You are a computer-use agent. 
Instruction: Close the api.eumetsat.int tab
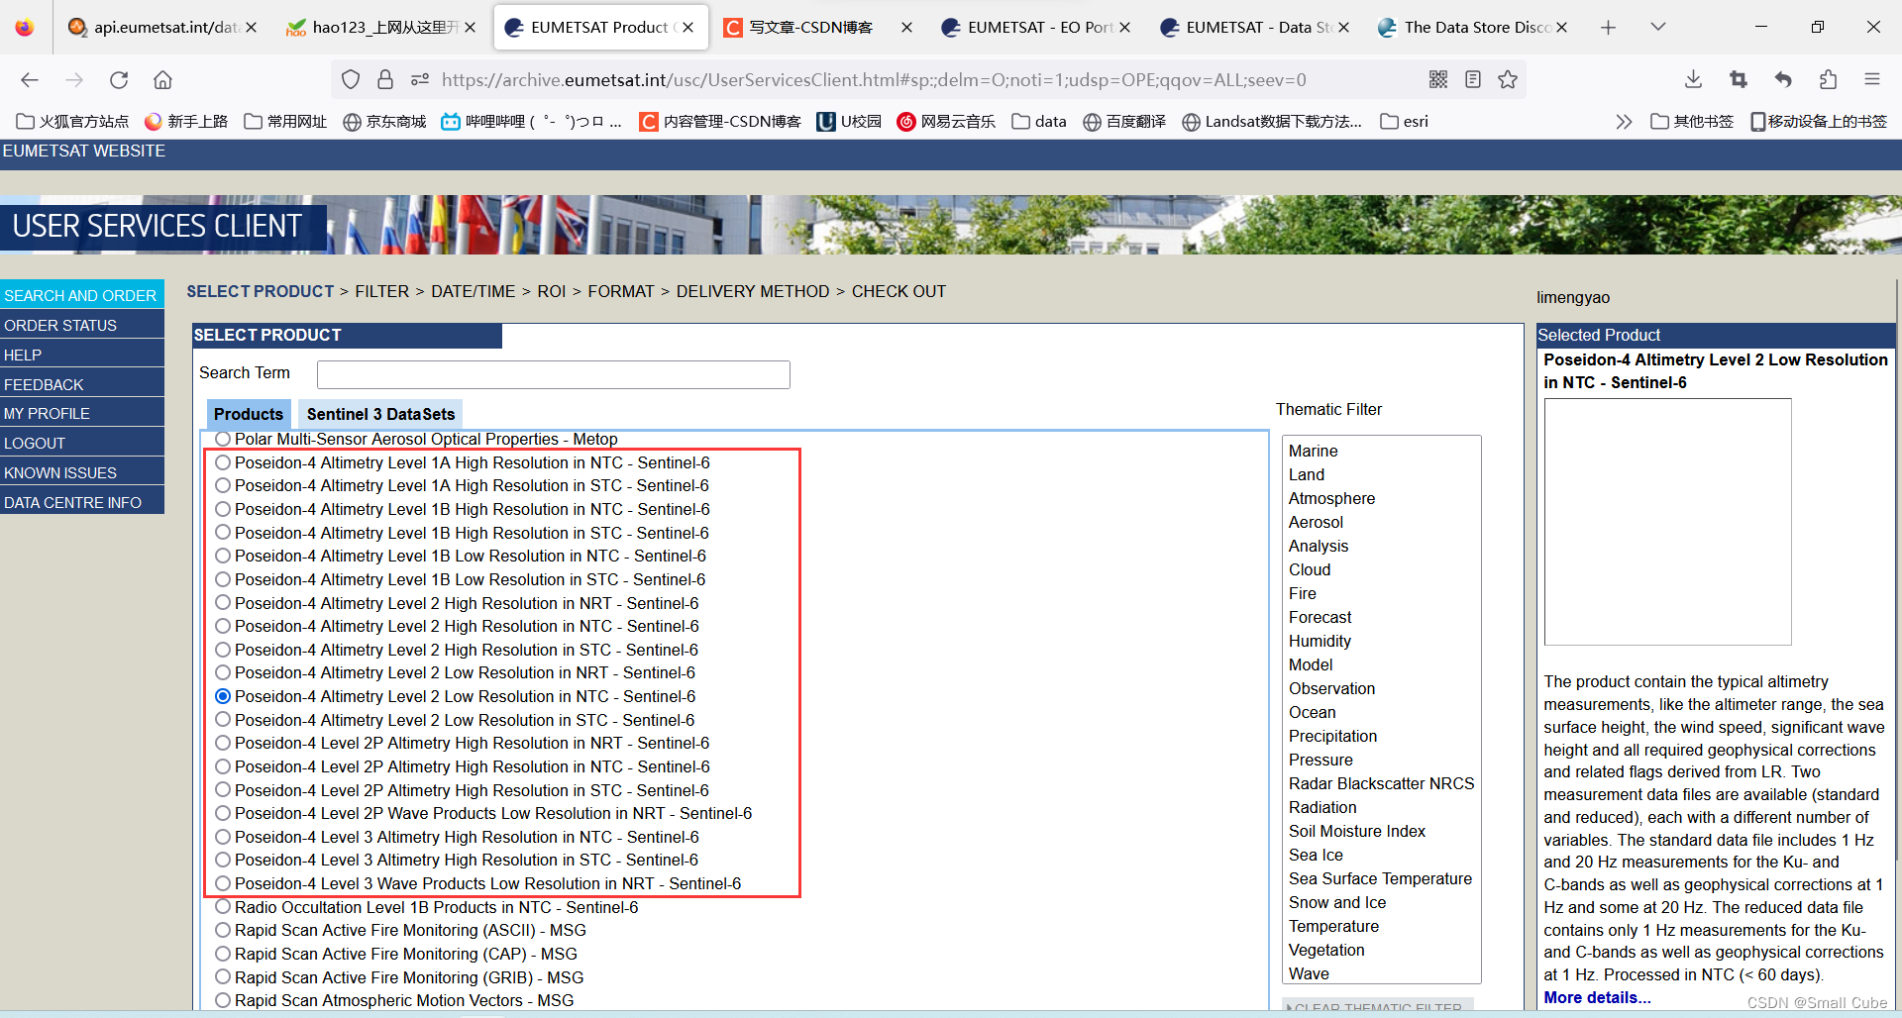[x=252, y=28]
